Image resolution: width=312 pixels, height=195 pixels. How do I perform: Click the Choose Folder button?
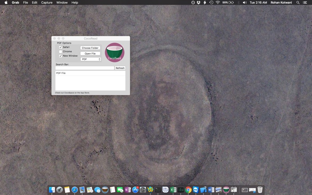tap(90, 48)
